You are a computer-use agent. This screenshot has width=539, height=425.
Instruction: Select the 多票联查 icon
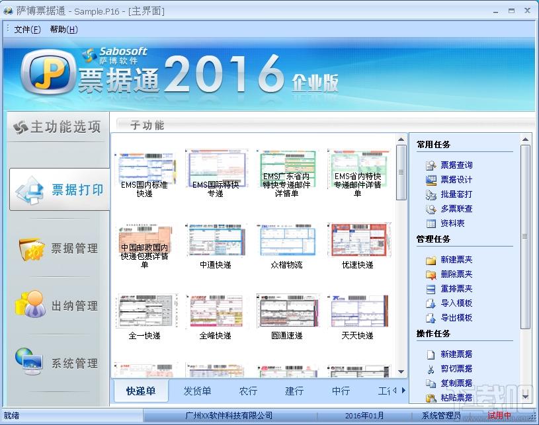pos(431,209)
